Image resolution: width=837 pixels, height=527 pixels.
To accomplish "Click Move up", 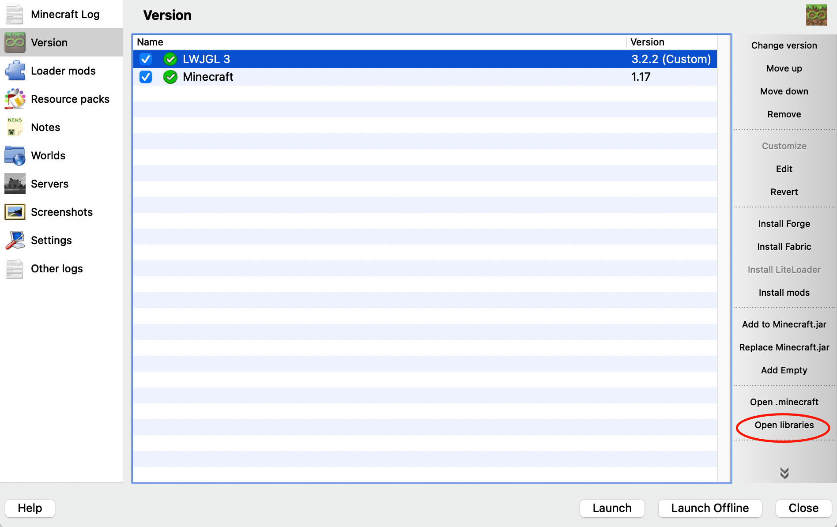I will coord(784,68).
